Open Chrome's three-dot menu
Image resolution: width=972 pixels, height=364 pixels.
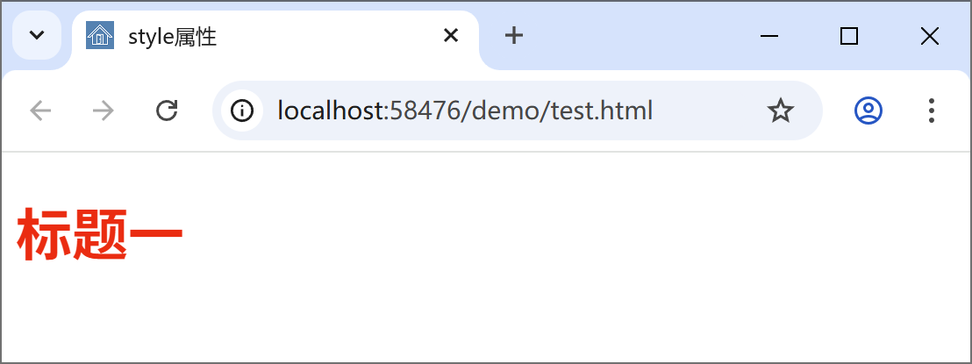(931, 111)
